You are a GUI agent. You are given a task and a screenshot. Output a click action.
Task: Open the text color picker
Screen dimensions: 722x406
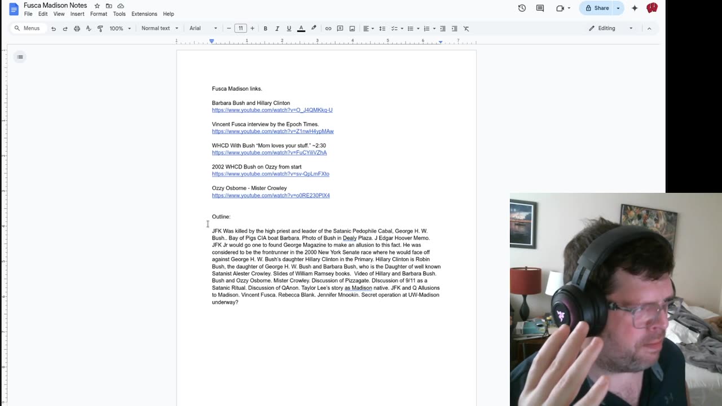click(301, 28)
